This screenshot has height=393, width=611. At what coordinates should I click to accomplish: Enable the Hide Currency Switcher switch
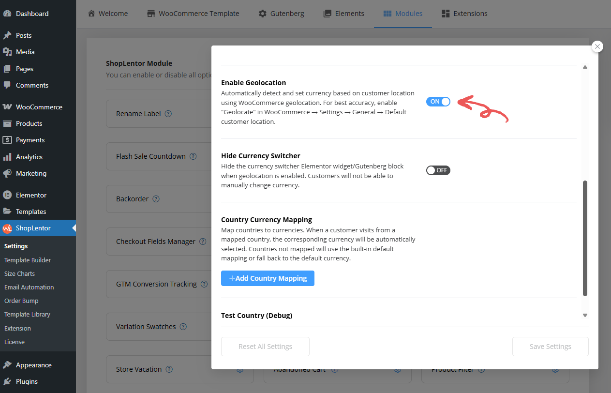pyautogui.click(x=438, y=170)
